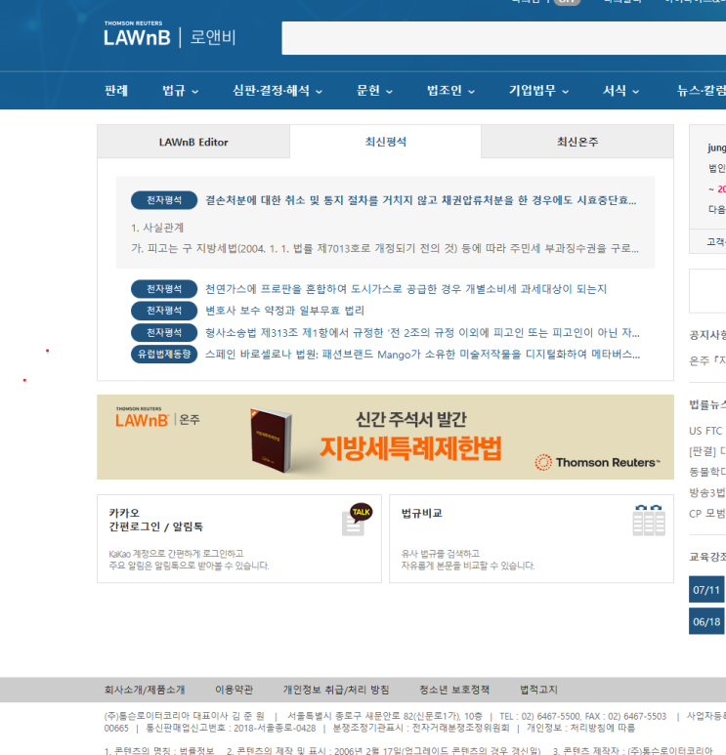Expand the 심판·결정·해석 dropdown arrow
Image resolution: width=726 pixels, height=755 pixels.
click(319, 92)
